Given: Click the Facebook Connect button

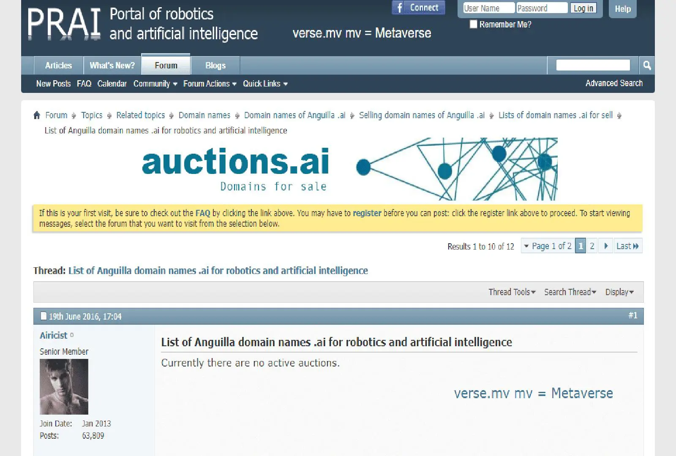Looking at the screenshot, I should [418, 8].
